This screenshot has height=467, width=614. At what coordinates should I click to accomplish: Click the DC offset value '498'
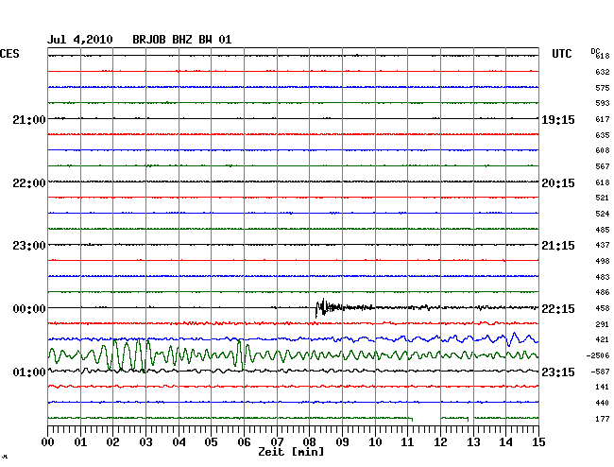pyautogui.click(x=603, y=261)
